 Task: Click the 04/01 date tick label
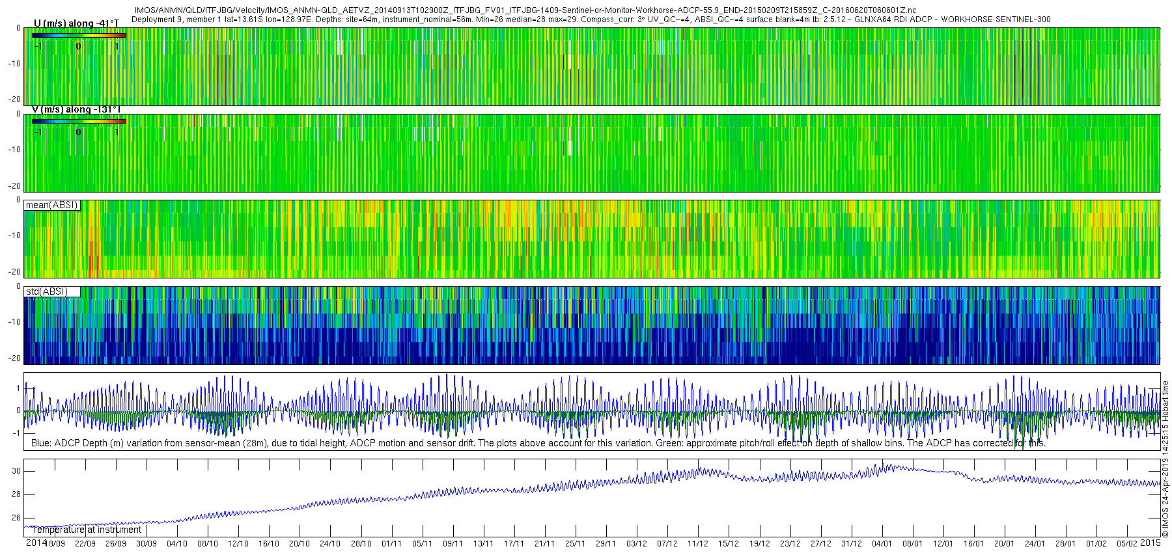[x=882, y=544]
